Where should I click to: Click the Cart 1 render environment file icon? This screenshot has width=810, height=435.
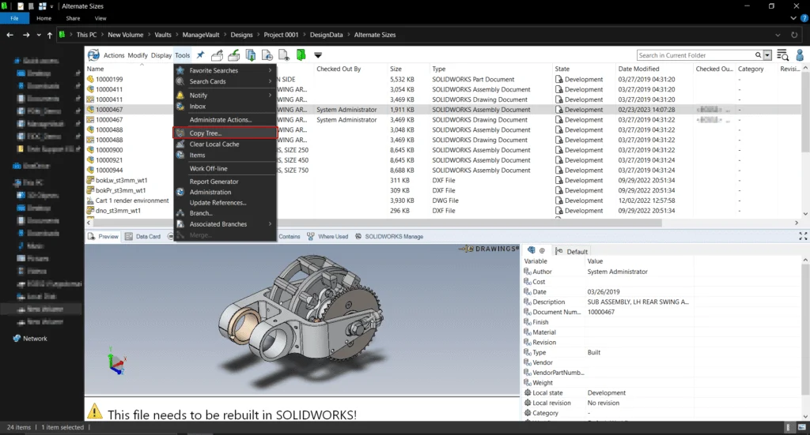pyautogui.click(x=90, y=201)
